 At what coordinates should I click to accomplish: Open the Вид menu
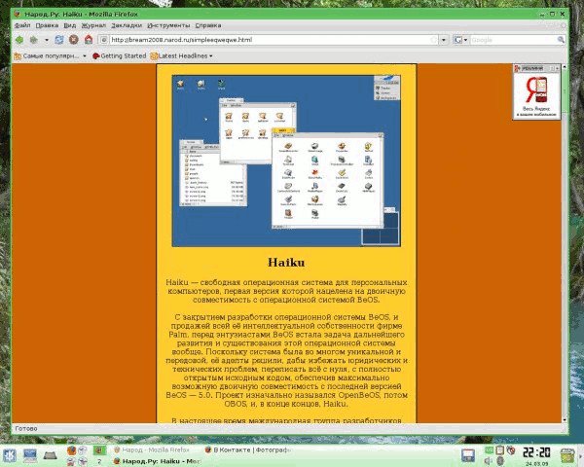[70, 25]
